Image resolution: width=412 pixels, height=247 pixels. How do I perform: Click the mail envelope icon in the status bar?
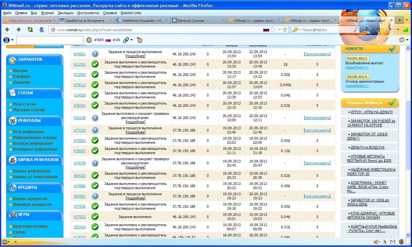393,242
